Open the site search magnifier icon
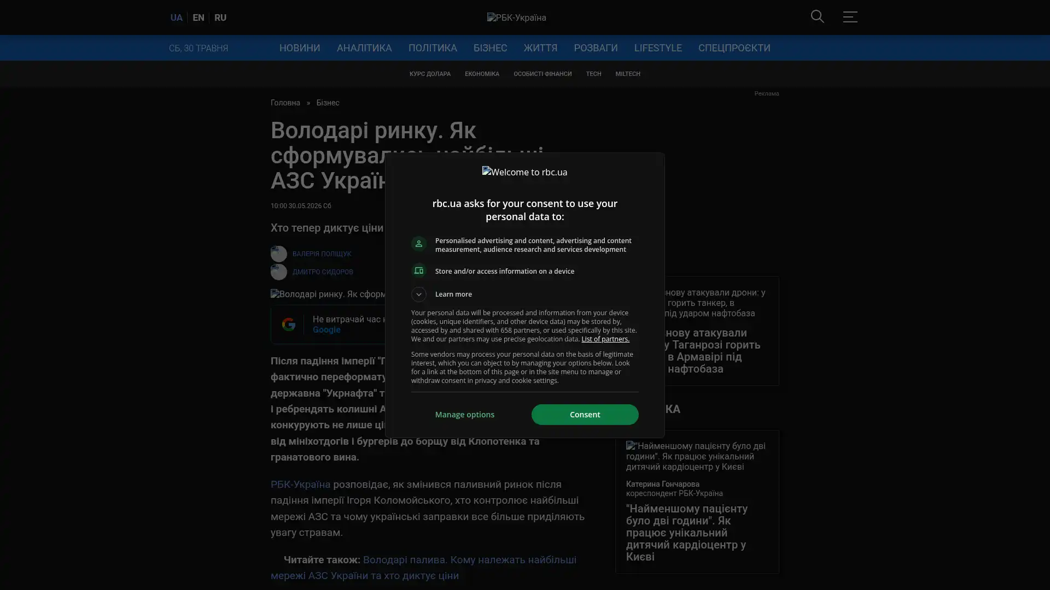1050x590 pixels. [x=817, y=17]
